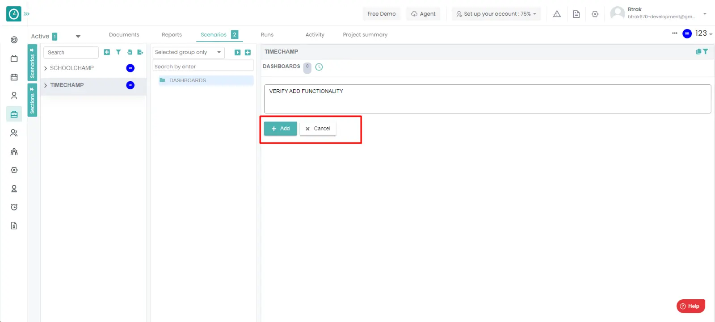The image size is (715, 322).
Task: Click the filter icon beside the project search
Action: (118, 52)
